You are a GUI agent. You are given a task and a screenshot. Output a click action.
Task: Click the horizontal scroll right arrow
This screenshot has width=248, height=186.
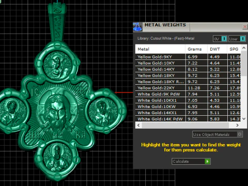(x=238, y=126)
